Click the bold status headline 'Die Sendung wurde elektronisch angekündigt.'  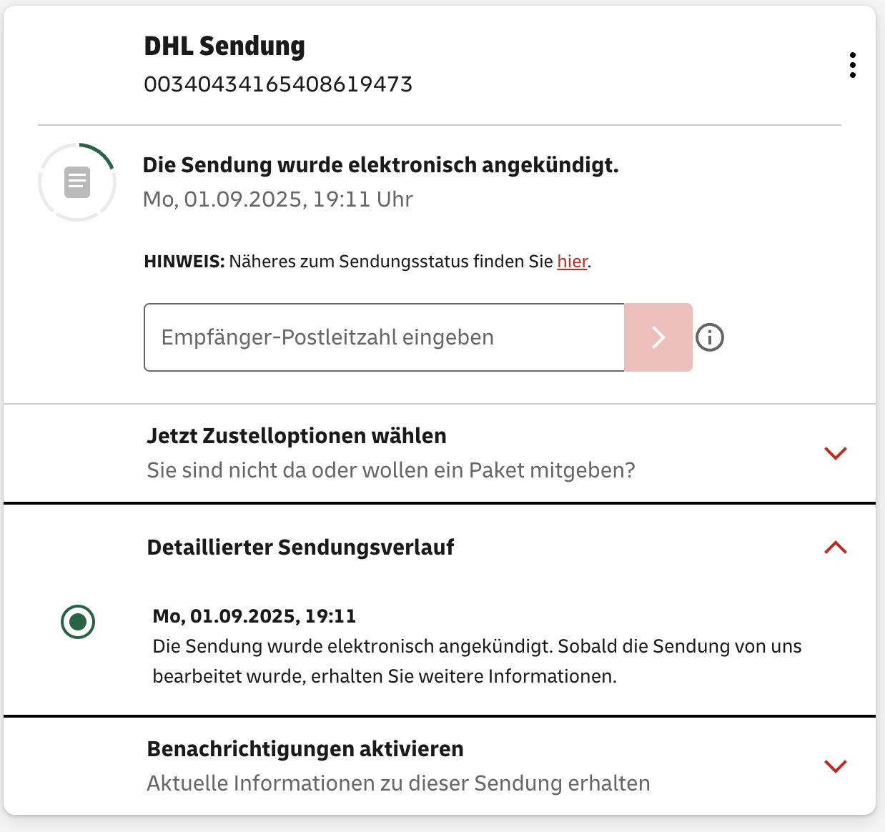[x=380, y=165]
